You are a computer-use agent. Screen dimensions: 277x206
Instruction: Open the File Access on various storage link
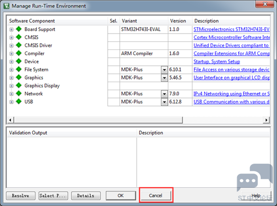[232, 70]
